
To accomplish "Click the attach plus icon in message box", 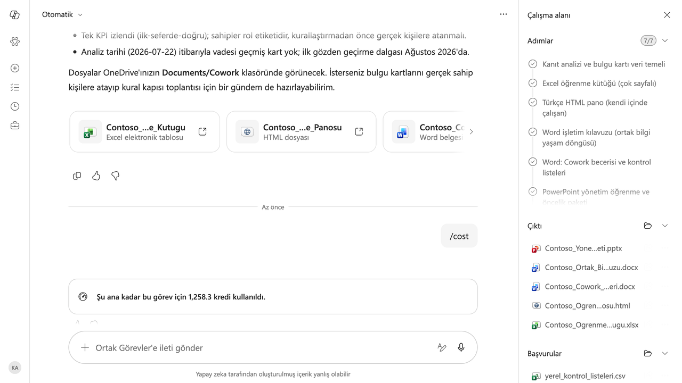I will point(85,347).
